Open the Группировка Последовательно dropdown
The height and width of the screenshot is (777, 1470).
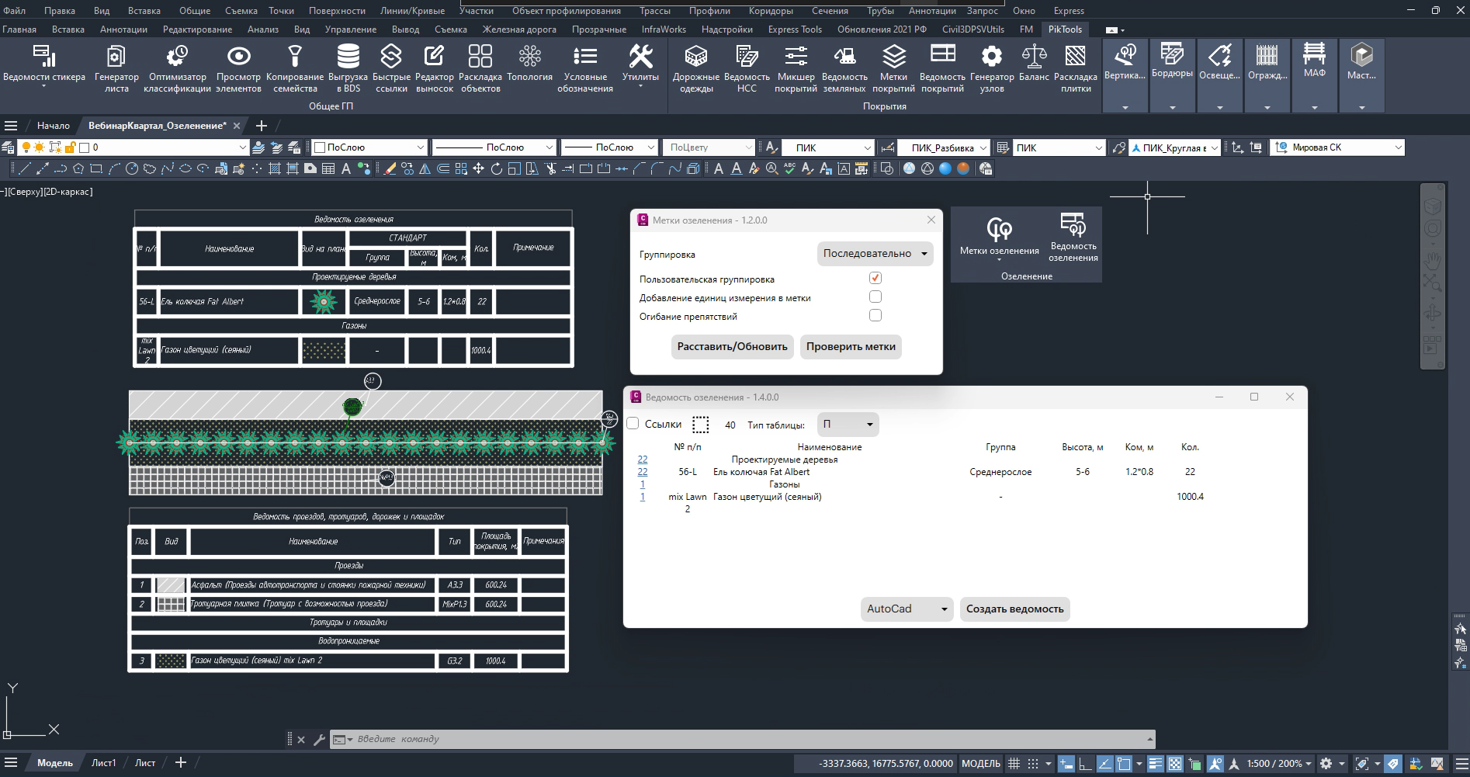[x=875, y=254]
